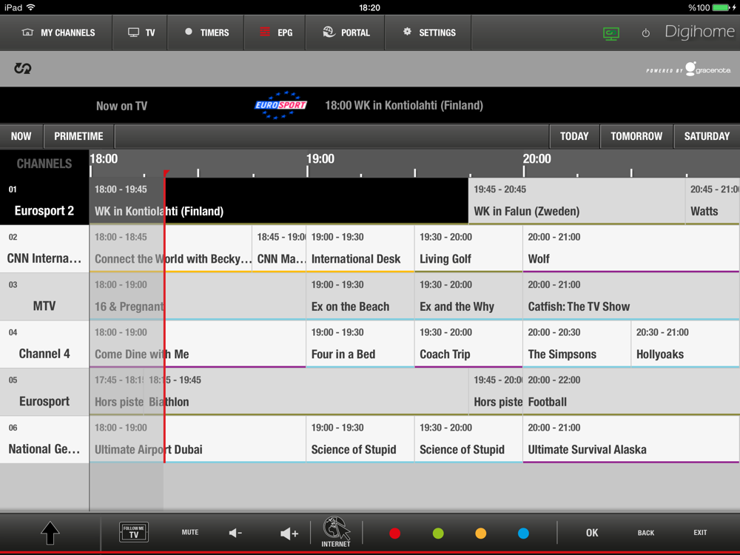This screenshot has width=740, height=555.
Task: Select 'Watts' program at 20:45
Action: tap(713, 201)
